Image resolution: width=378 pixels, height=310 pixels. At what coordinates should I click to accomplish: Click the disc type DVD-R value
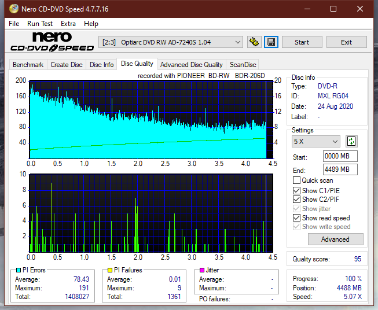tap(328, 86)
